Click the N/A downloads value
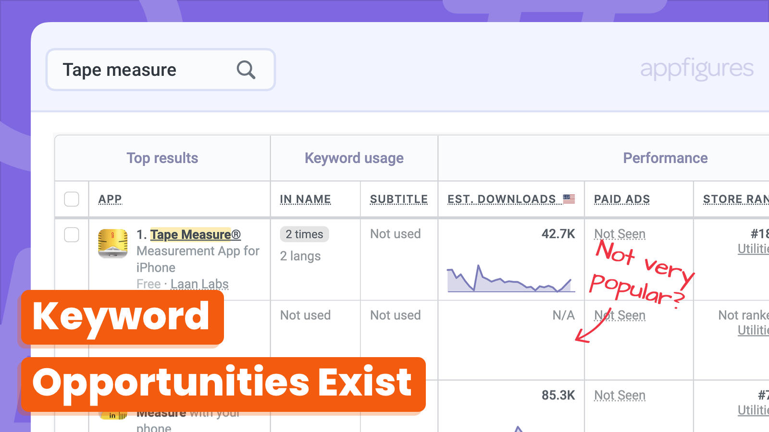The image size is (769, 432). (563, 315)
